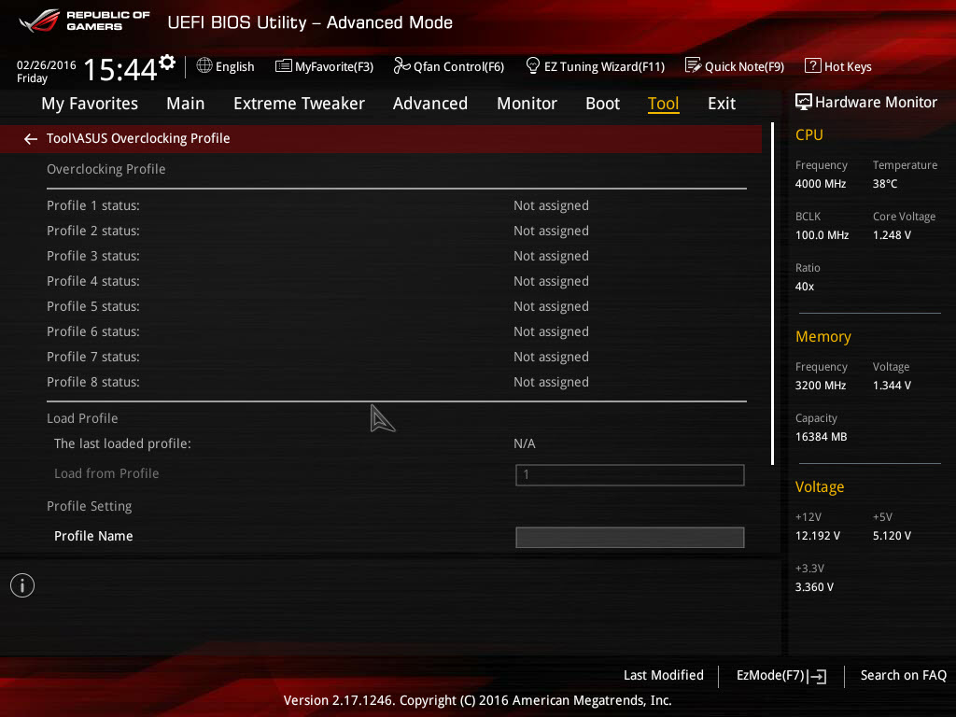Viewport: 956px width, 717px height.
Task: Click the Hardware Monitor display icon
Action: 803,102
